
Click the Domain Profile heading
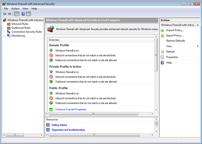coord(59,45)
